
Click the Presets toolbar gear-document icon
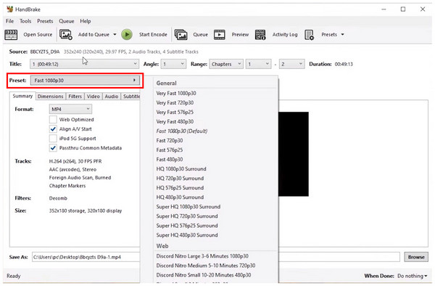click(x=309, y=35)
